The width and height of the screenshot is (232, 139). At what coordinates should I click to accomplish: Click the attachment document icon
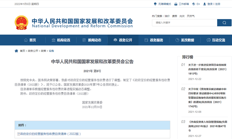tap(18, 134)
